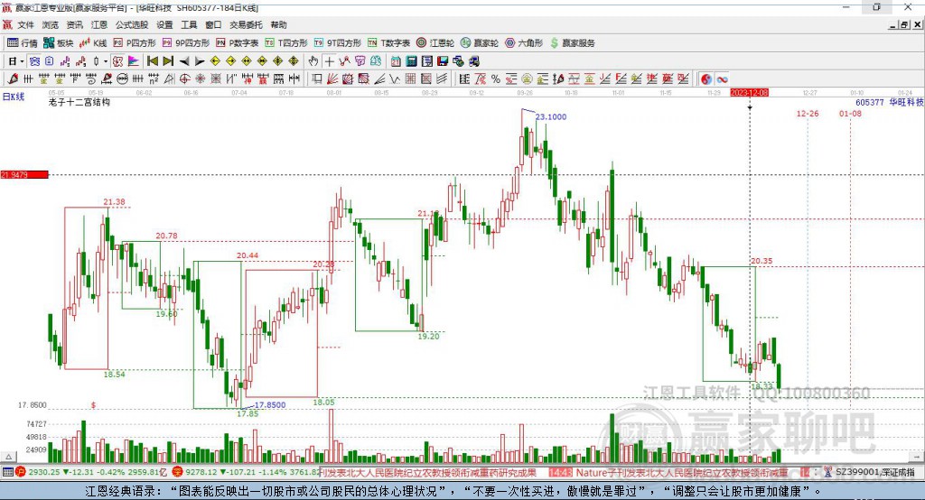Open the 公式选股 menu
Screen dimensions: 925x500
132,24
